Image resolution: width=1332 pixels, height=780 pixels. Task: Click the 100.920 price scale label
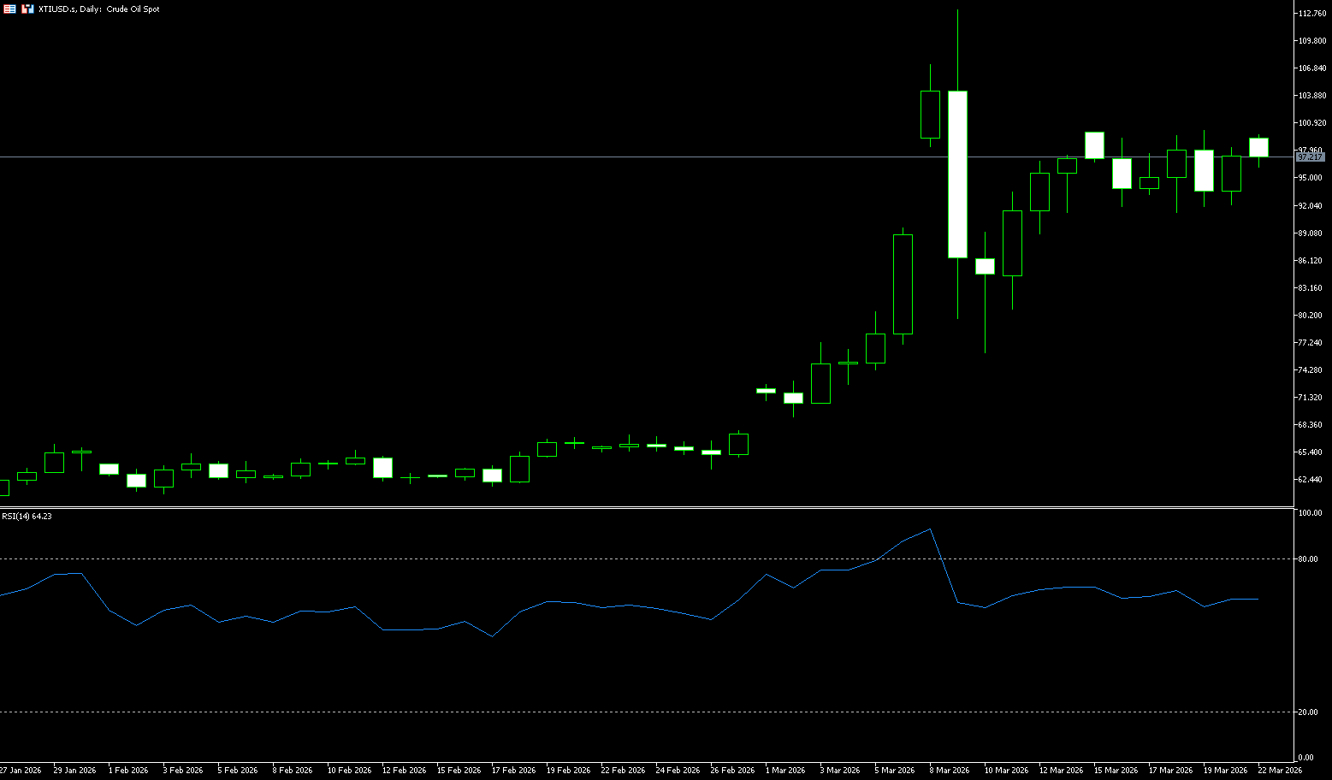1312,123
